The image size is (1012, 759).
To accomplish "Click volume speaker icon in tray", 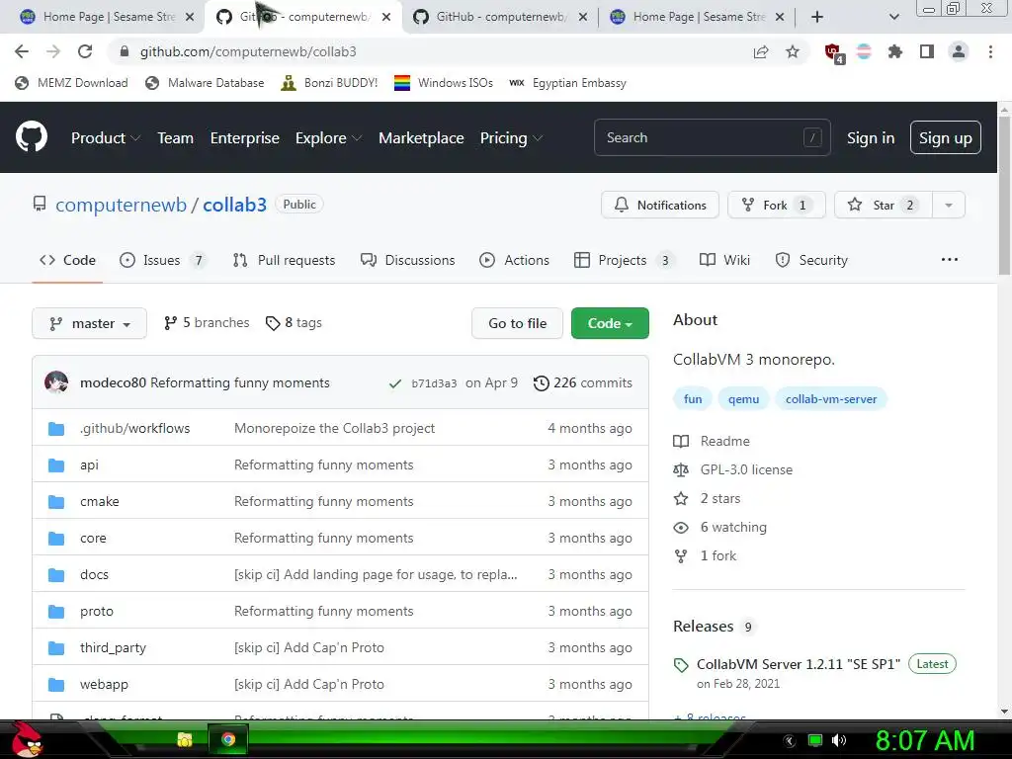I will [839, 740].
